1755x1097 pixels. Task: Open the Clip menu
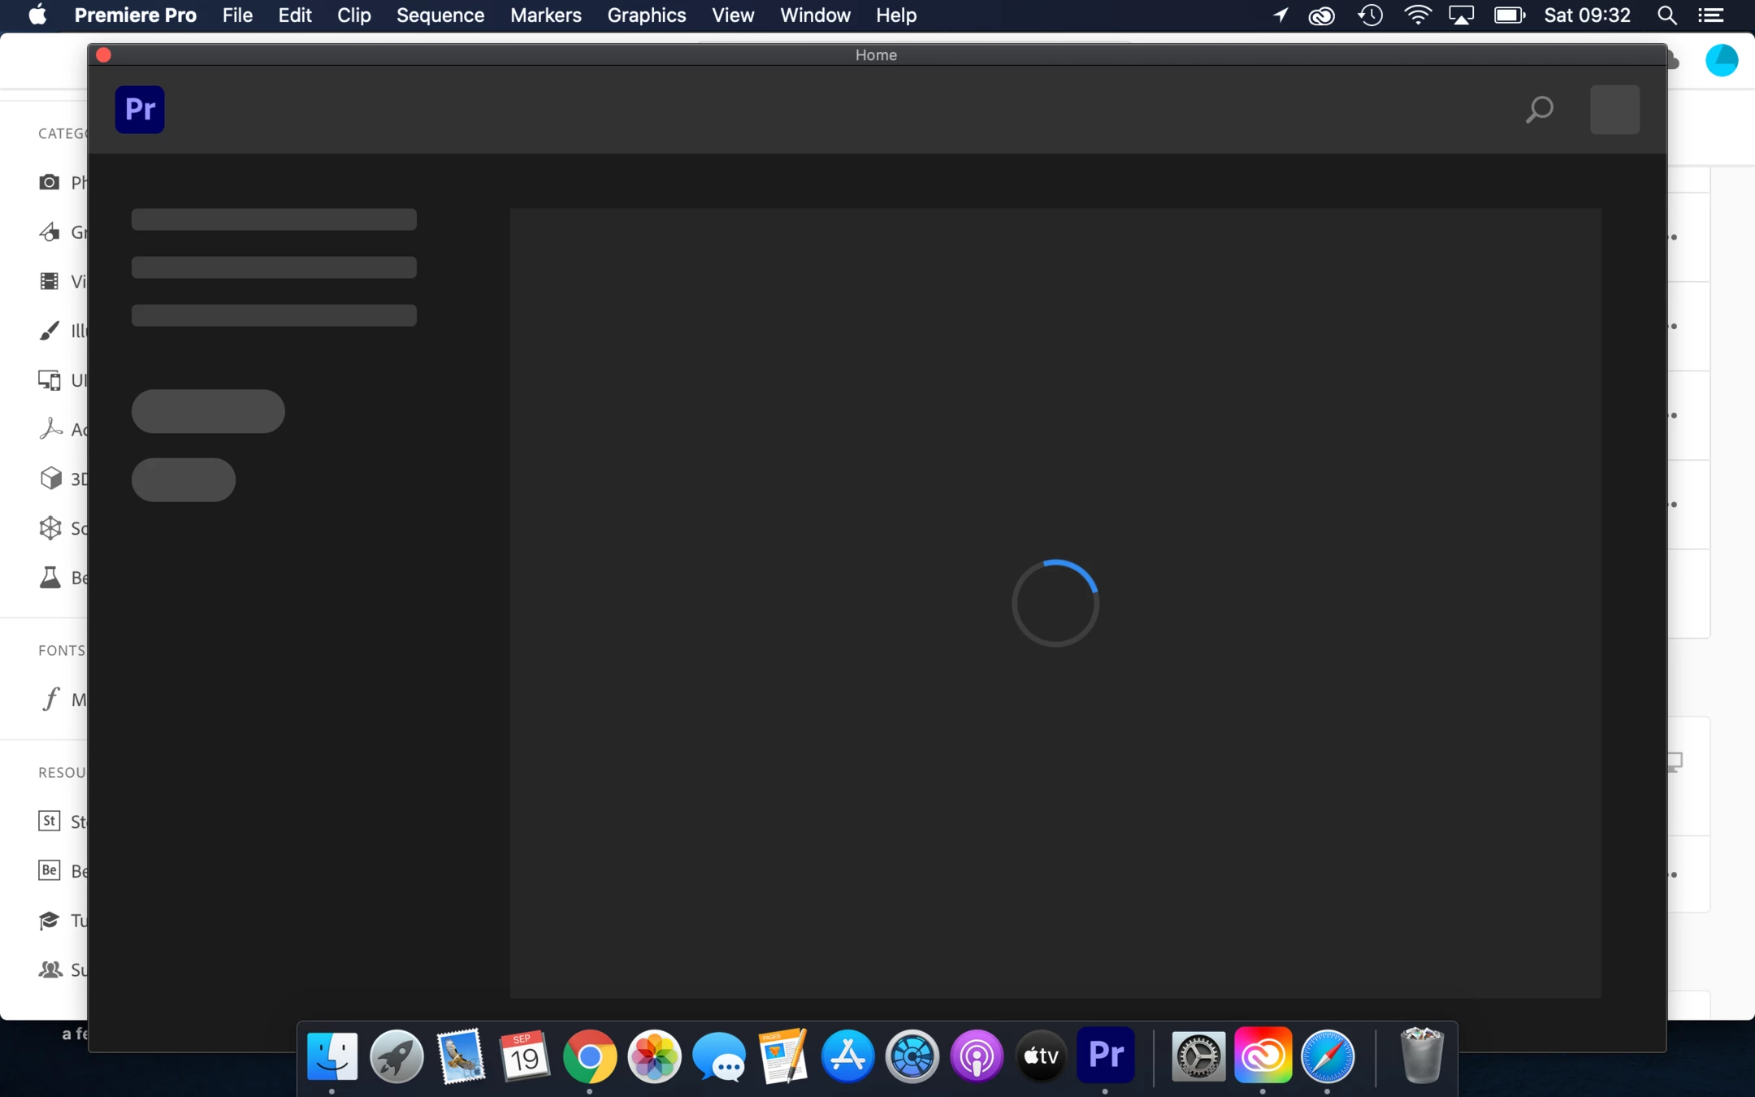(353, 15)
